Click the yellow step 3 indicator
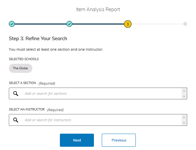The height and width of the screenshot is (150, 196). tap(128, 24)
